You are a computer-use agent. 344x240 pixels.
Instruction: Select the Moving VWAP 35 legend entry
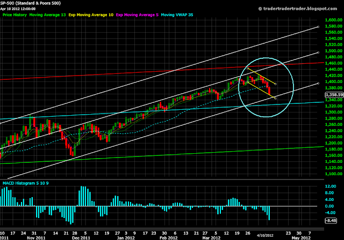click(x=177, y=15)
